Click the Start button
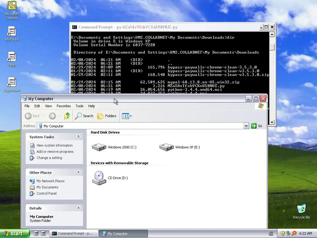The image size is (317, 238). [x=15, y=234]
